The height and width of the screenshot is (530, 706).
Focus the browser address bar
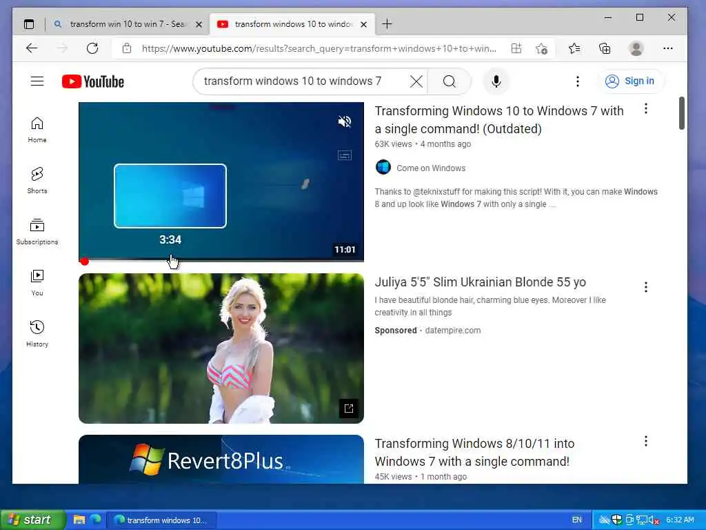319,48
